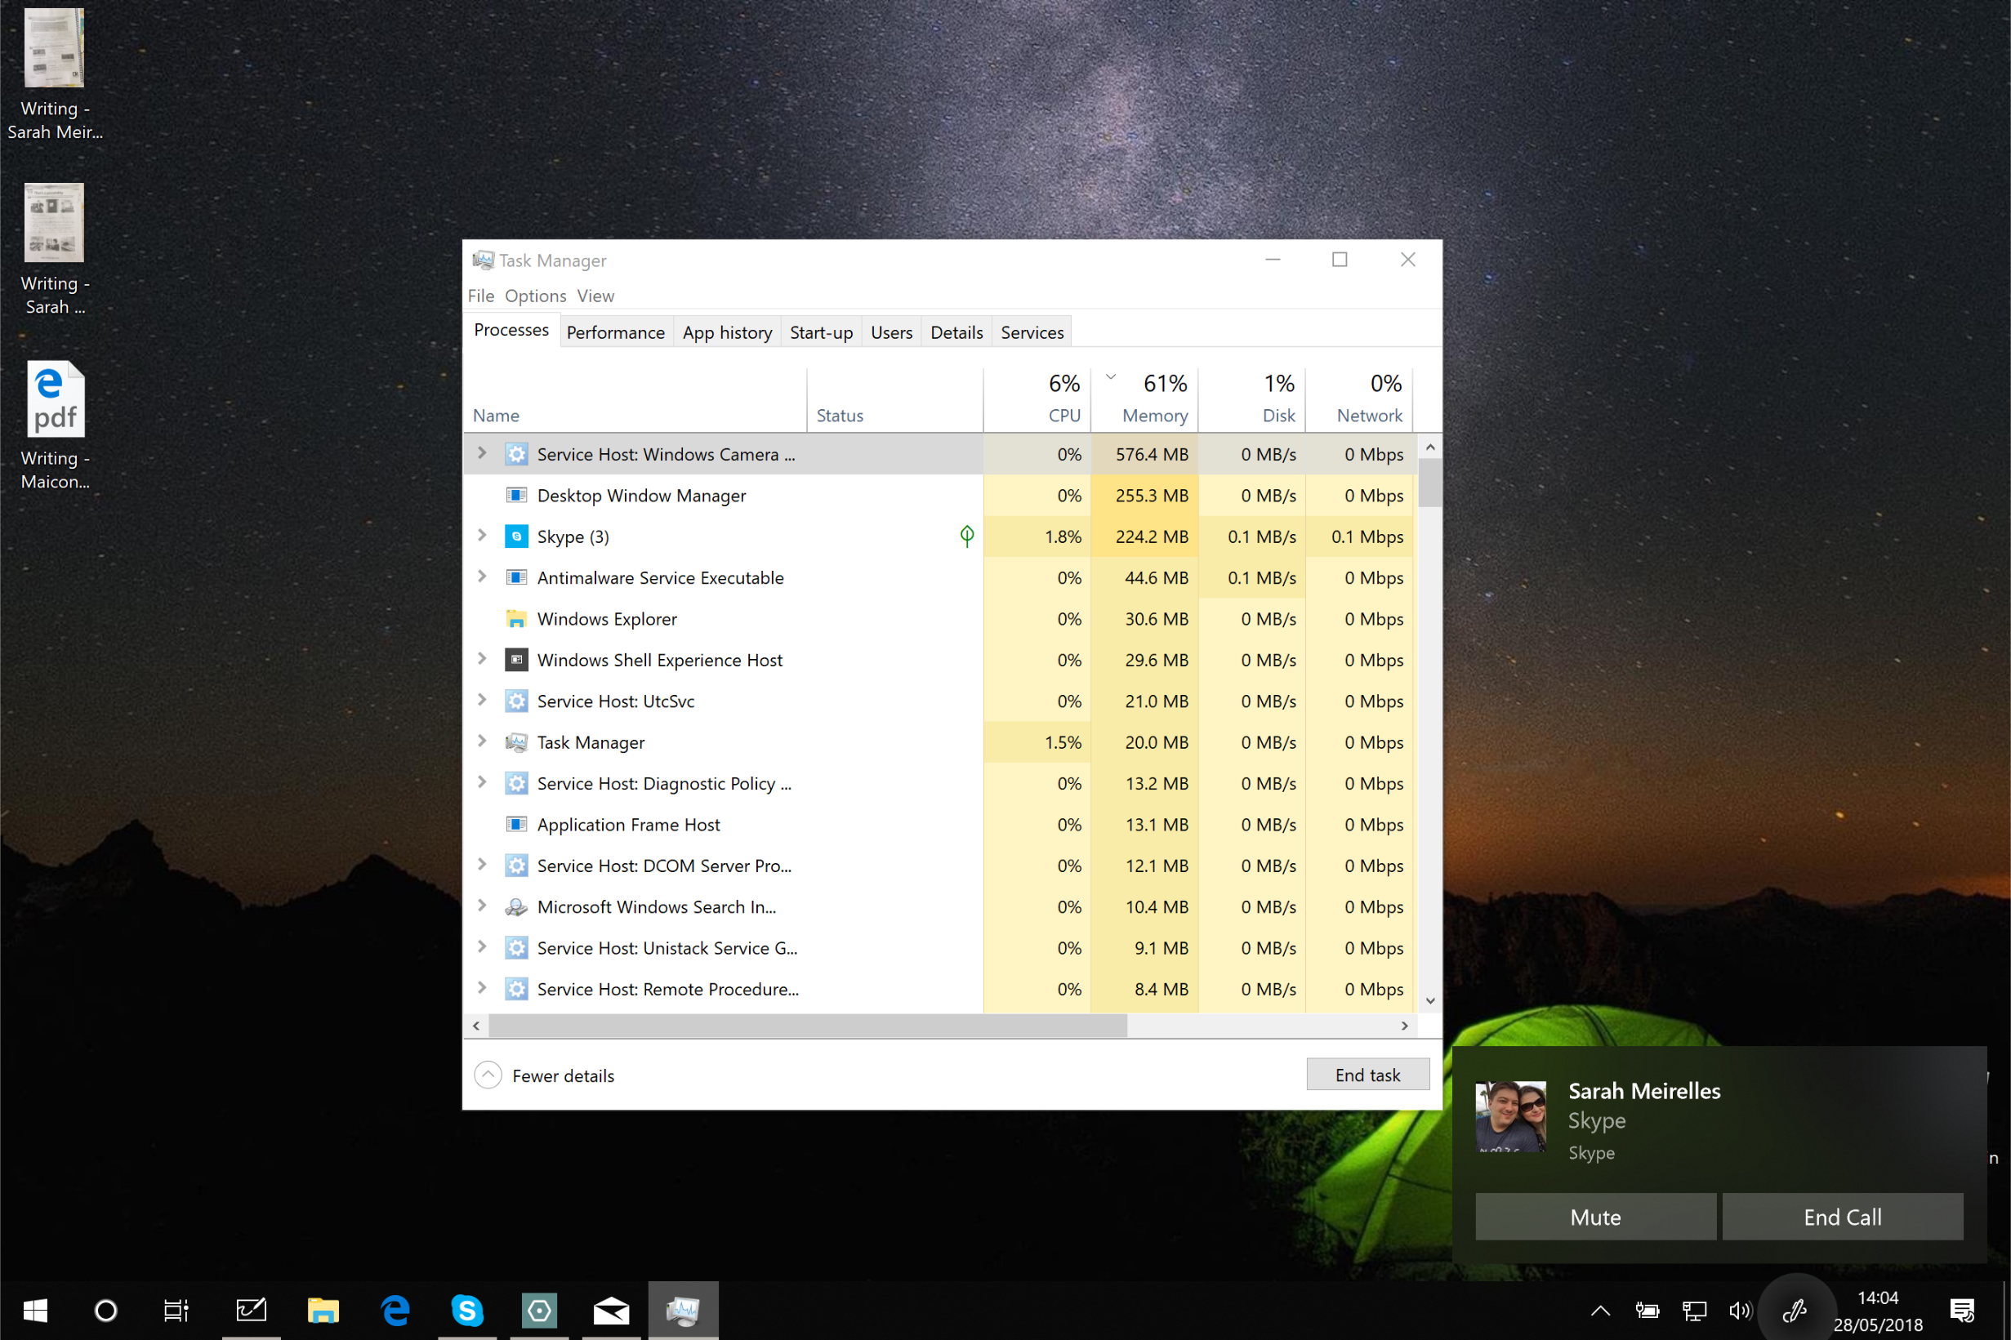This screenshot has height=1340, width=2011.
Task: Open Action Center in the system tray
Action: tap(1962, 1309)
